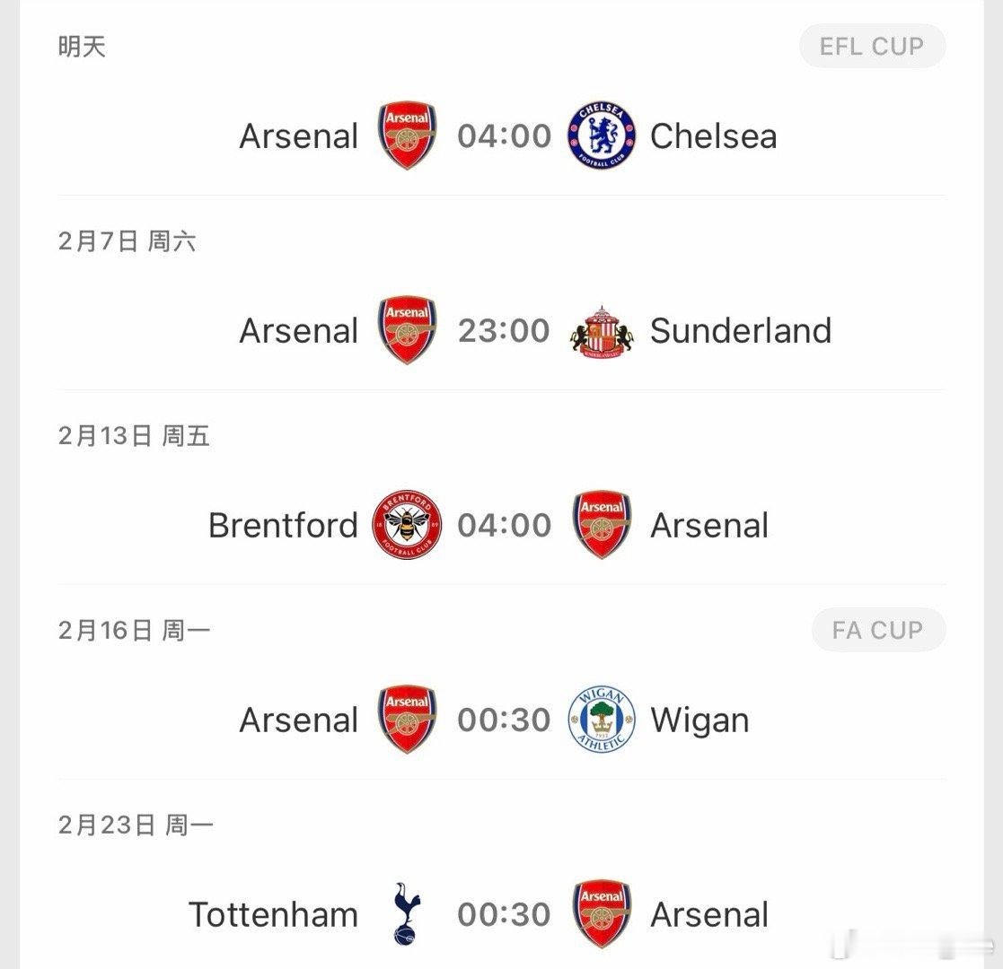Viewport: 1003px width, 969px height.
Task: Open the Tottenham team name
Action: (273, 914)
